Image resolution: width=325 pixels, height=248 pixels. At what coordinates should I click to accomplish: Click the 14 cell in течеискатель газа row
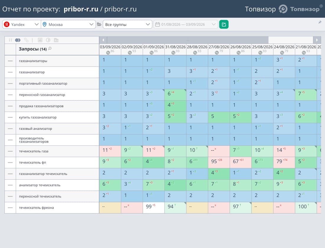(x=284, y=151)
